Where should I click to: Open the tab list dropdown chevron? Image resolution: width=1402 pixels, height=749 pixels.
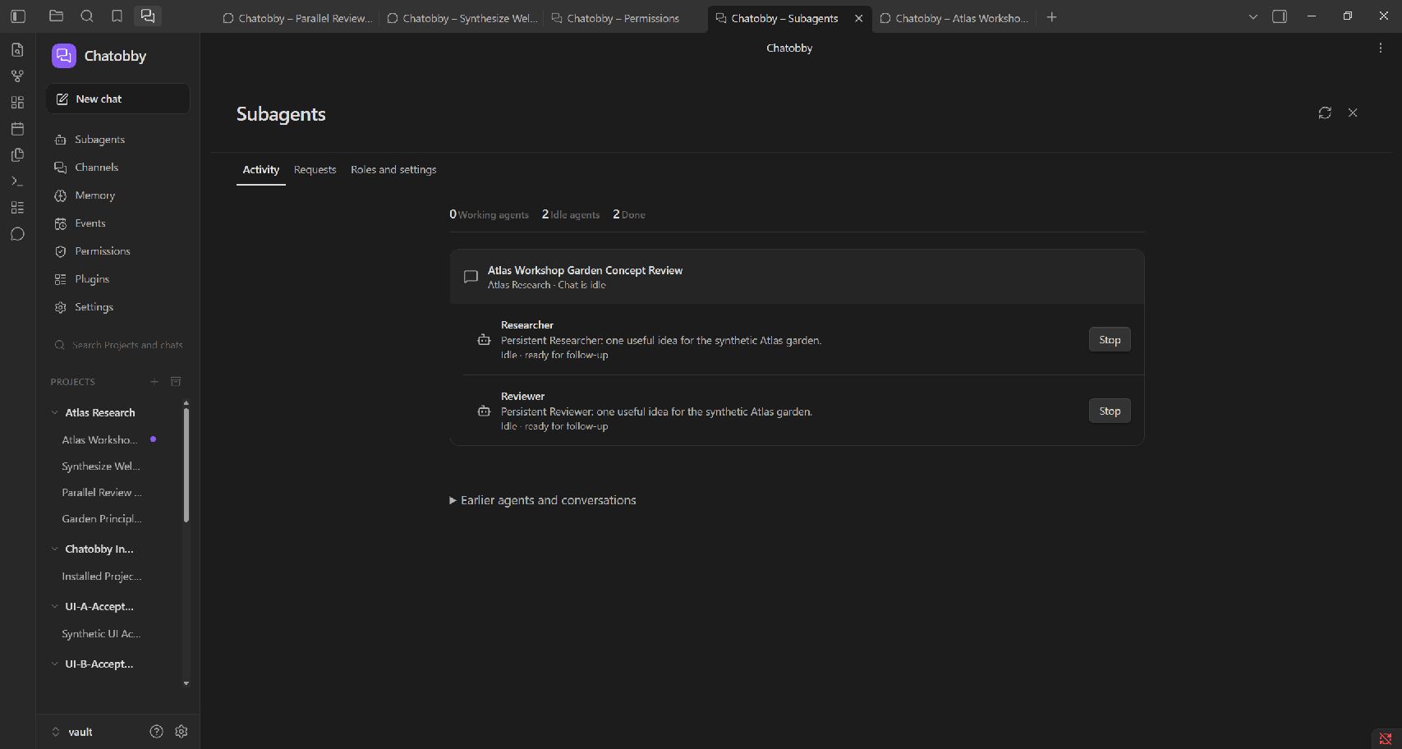click(1253, 16)
